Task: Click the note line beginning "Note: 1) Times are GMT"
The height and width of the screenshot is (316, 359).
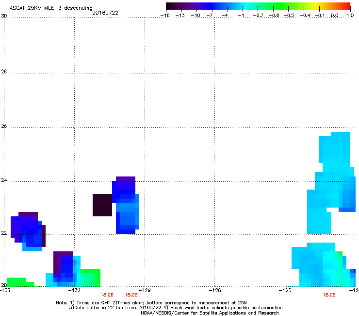Action: [151, 303]
